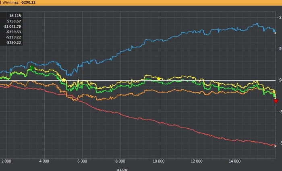Click the green up-triangle peak marker
The image size is (282, 171).
click(x=32, y=68)
